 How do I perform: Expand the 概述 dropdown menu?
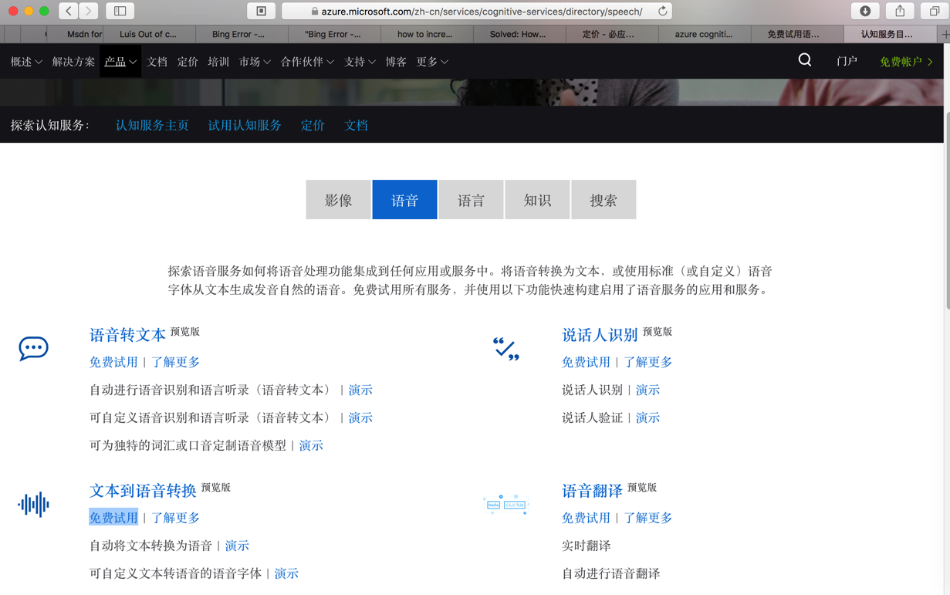pos(26,62)
